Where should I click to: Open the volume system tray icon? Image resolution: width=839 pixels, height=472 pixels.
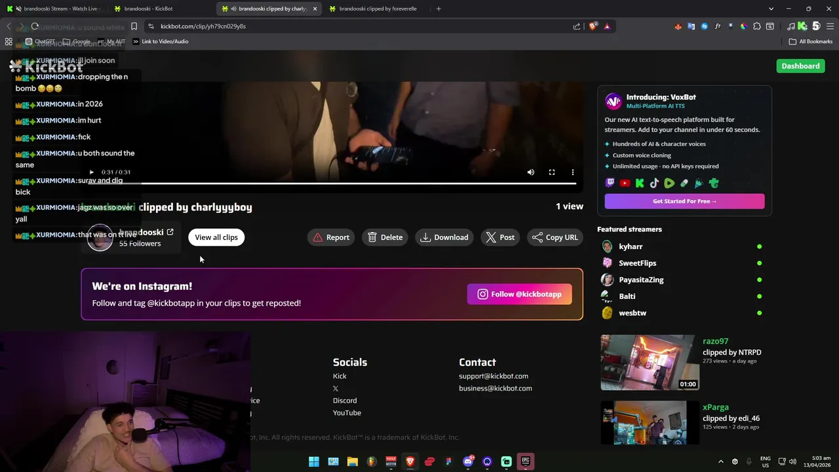coord(792,462)
